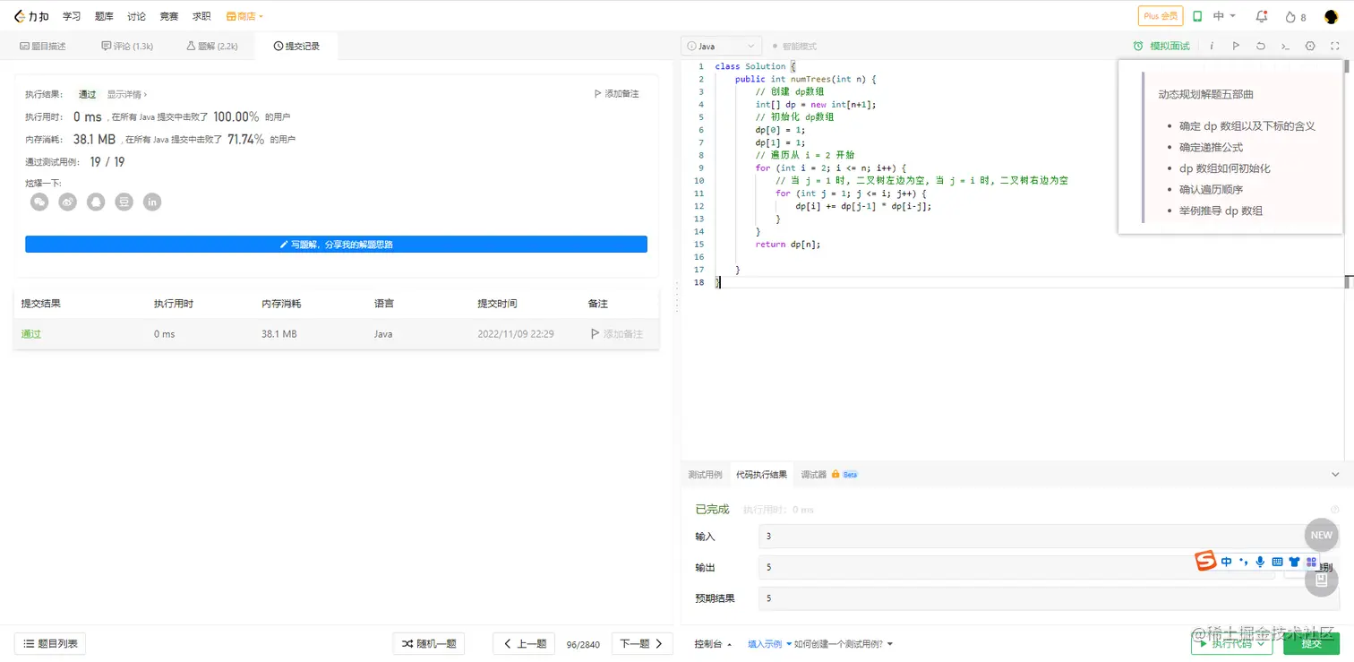Open Sogou toolbox grid icon
Image resolution: width=1354 pixels, height=662 pixels.
tap(1311, 562)
